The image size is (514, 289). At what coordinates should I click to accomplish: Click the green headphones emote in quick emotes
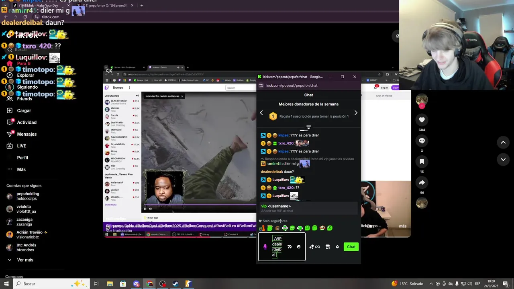300,228
